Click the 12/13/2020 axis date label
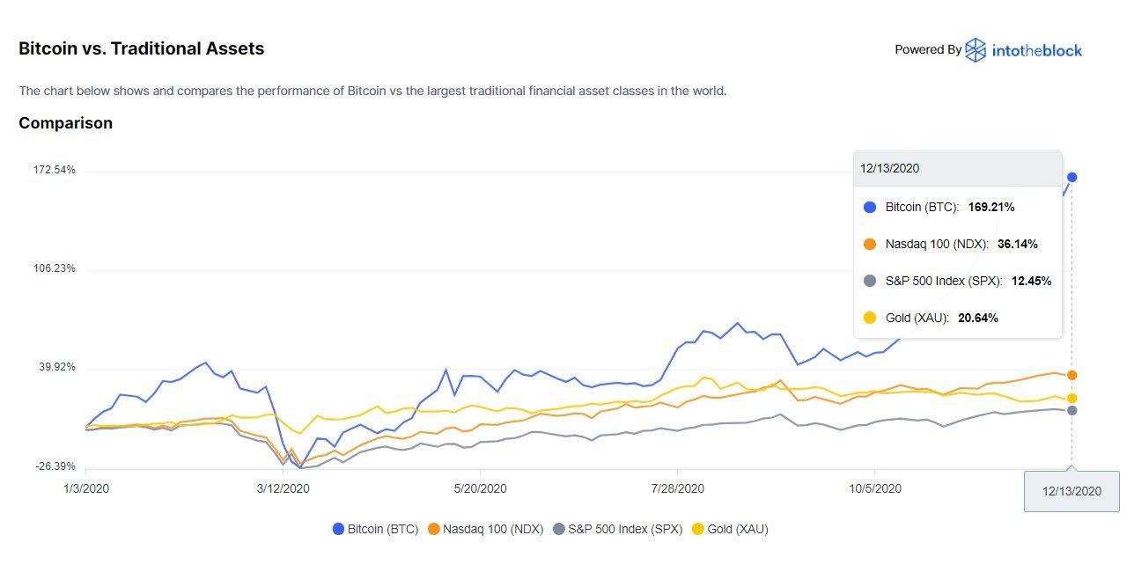Image resolution: width=1134 pixels, height=572 pixels. [1071, 491]
